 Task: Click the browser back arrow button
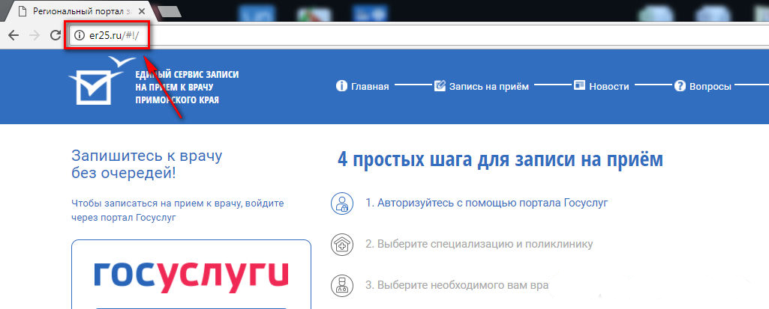13,35
